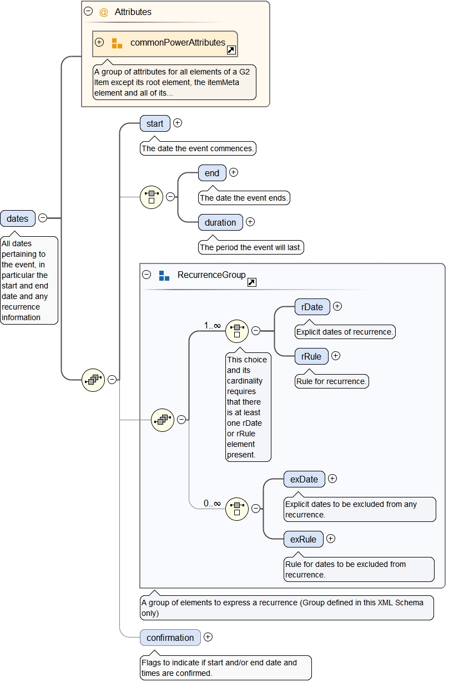Viewport: 459px width, 682px height.
Task: Click the link arrow icon on commonPowerAttributes
Action: click(x=231, y=50)
